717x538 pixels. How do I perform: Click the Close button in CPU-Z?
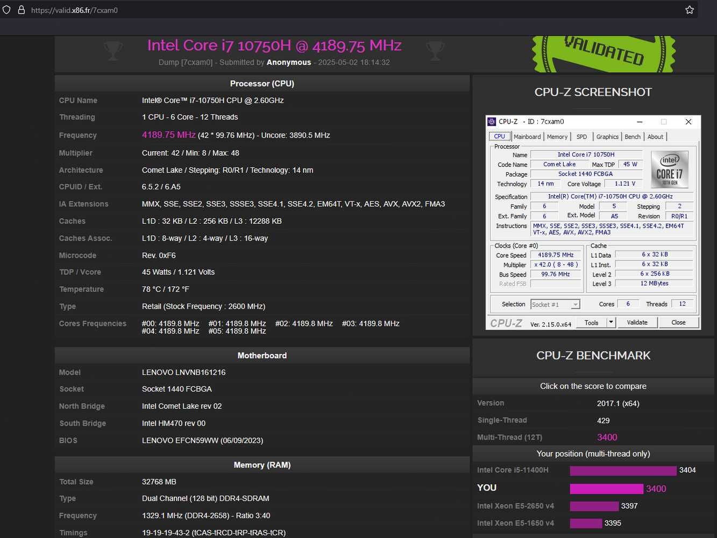point(678,323)
